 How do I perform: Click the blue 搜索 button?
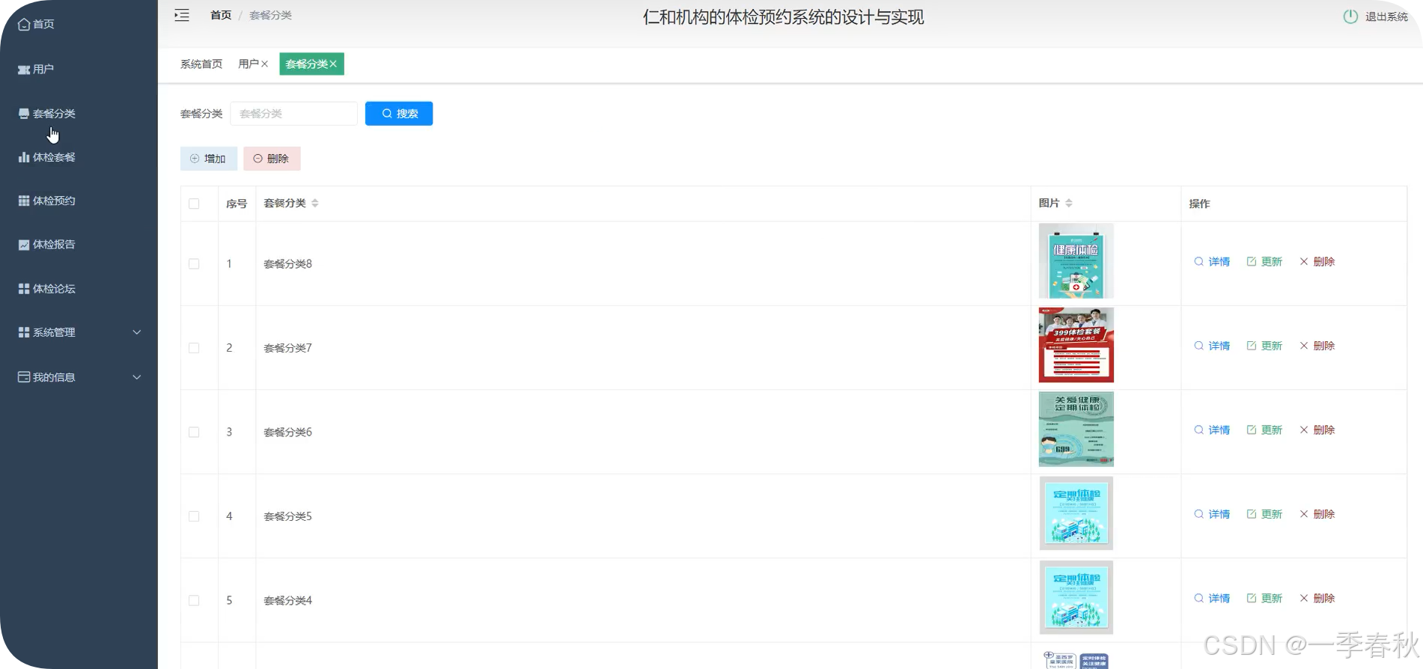399,114
